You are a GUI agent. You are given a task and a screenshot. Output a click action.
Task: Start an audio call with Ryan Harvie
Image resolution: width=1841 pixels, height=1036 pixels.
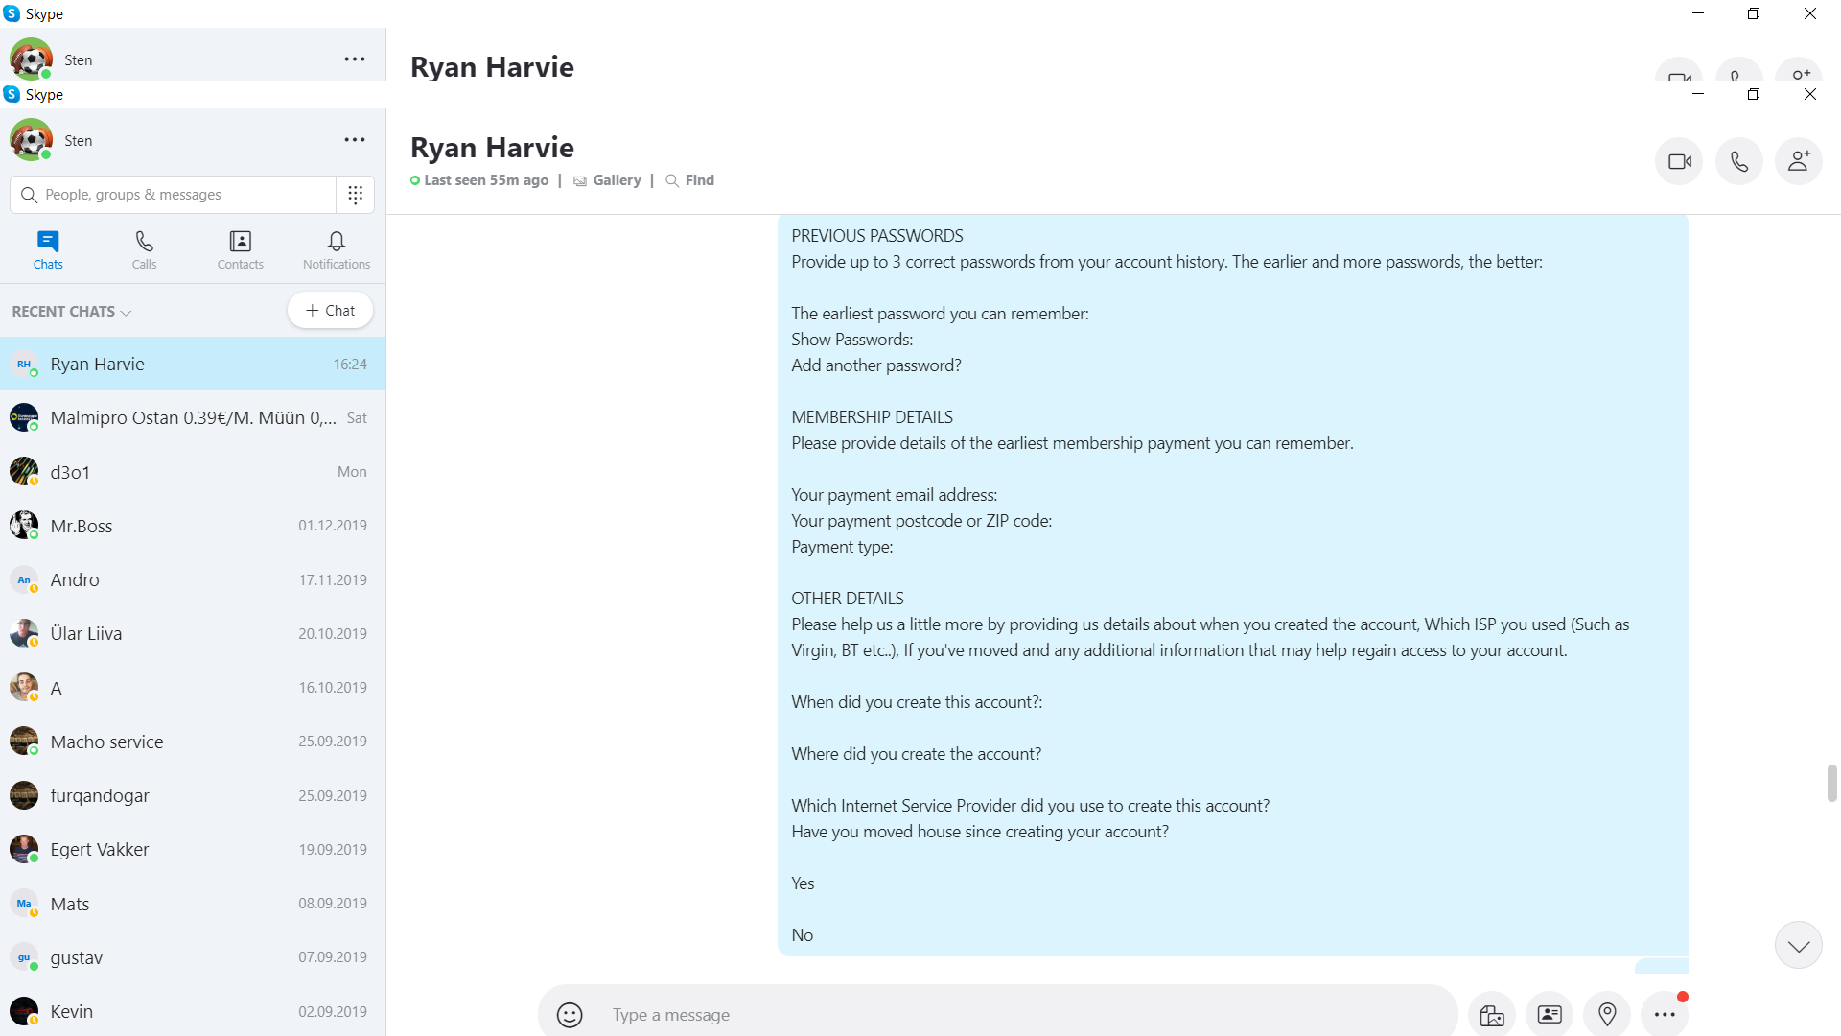coord(1738,161)
